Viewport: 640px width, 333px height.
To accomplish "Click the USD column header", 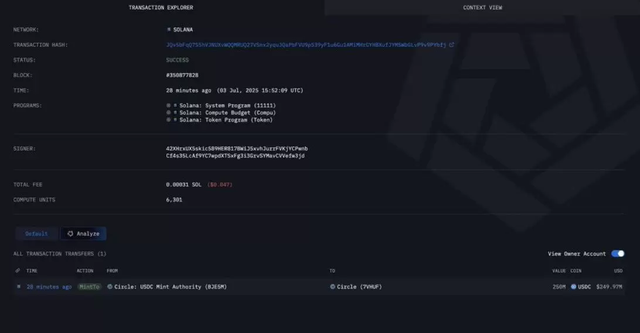I will point(618,270).
